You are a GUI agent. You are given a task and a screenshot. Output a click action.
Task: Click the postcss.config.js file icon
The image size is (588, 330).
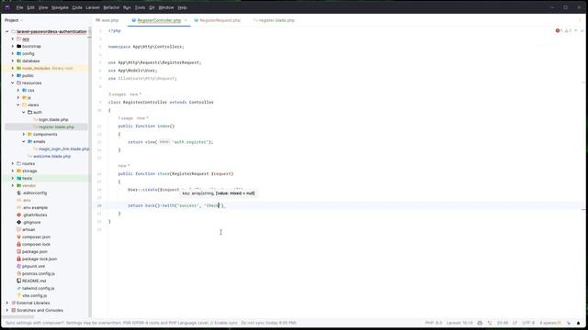coord(18,273)
